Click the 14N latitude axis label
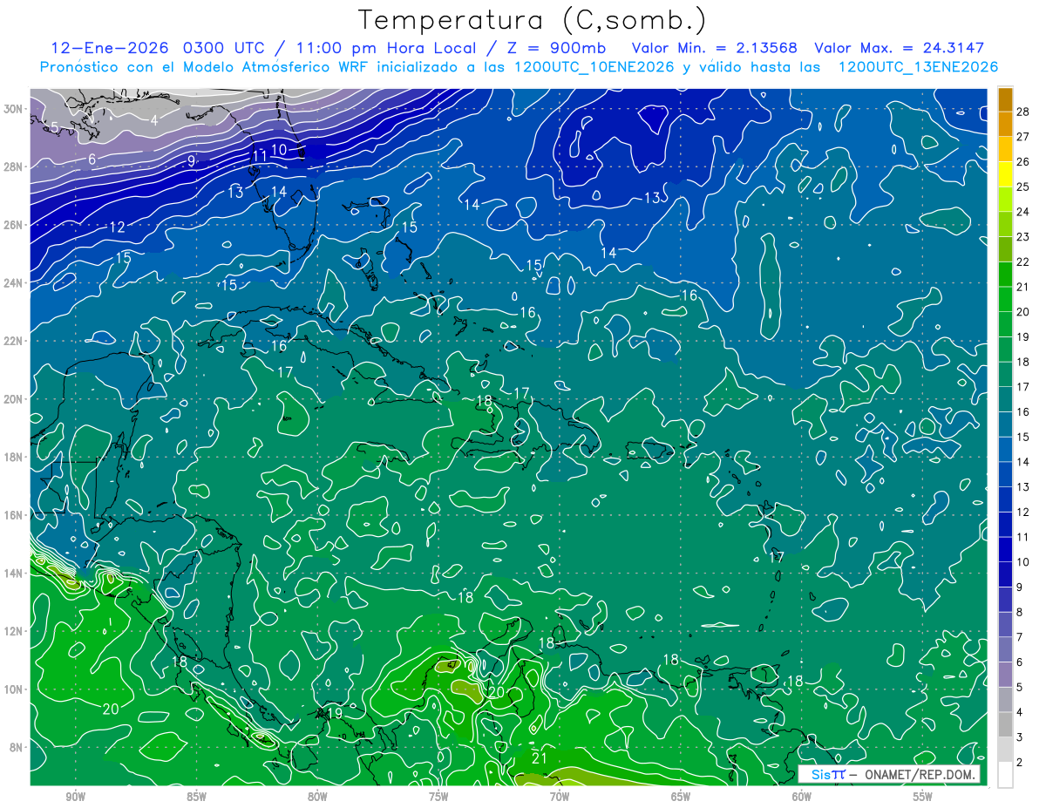Image resolution: width=1046 pixels, height=808 pixels. tap(14, 573)
